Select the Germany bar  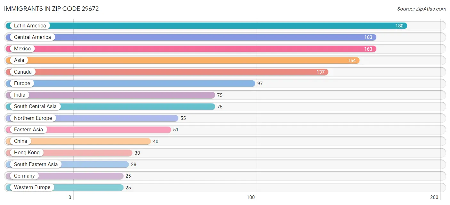pos(65,176)
